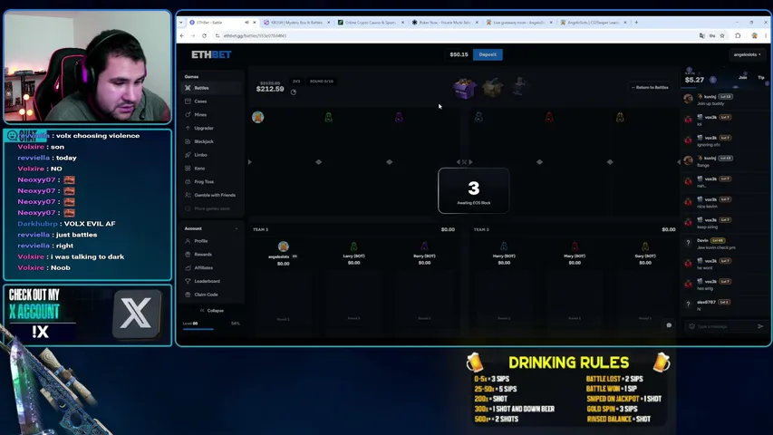Click Mary (BOT) red avatar
Screen dimensions: 773x435
tap(575, 246)
